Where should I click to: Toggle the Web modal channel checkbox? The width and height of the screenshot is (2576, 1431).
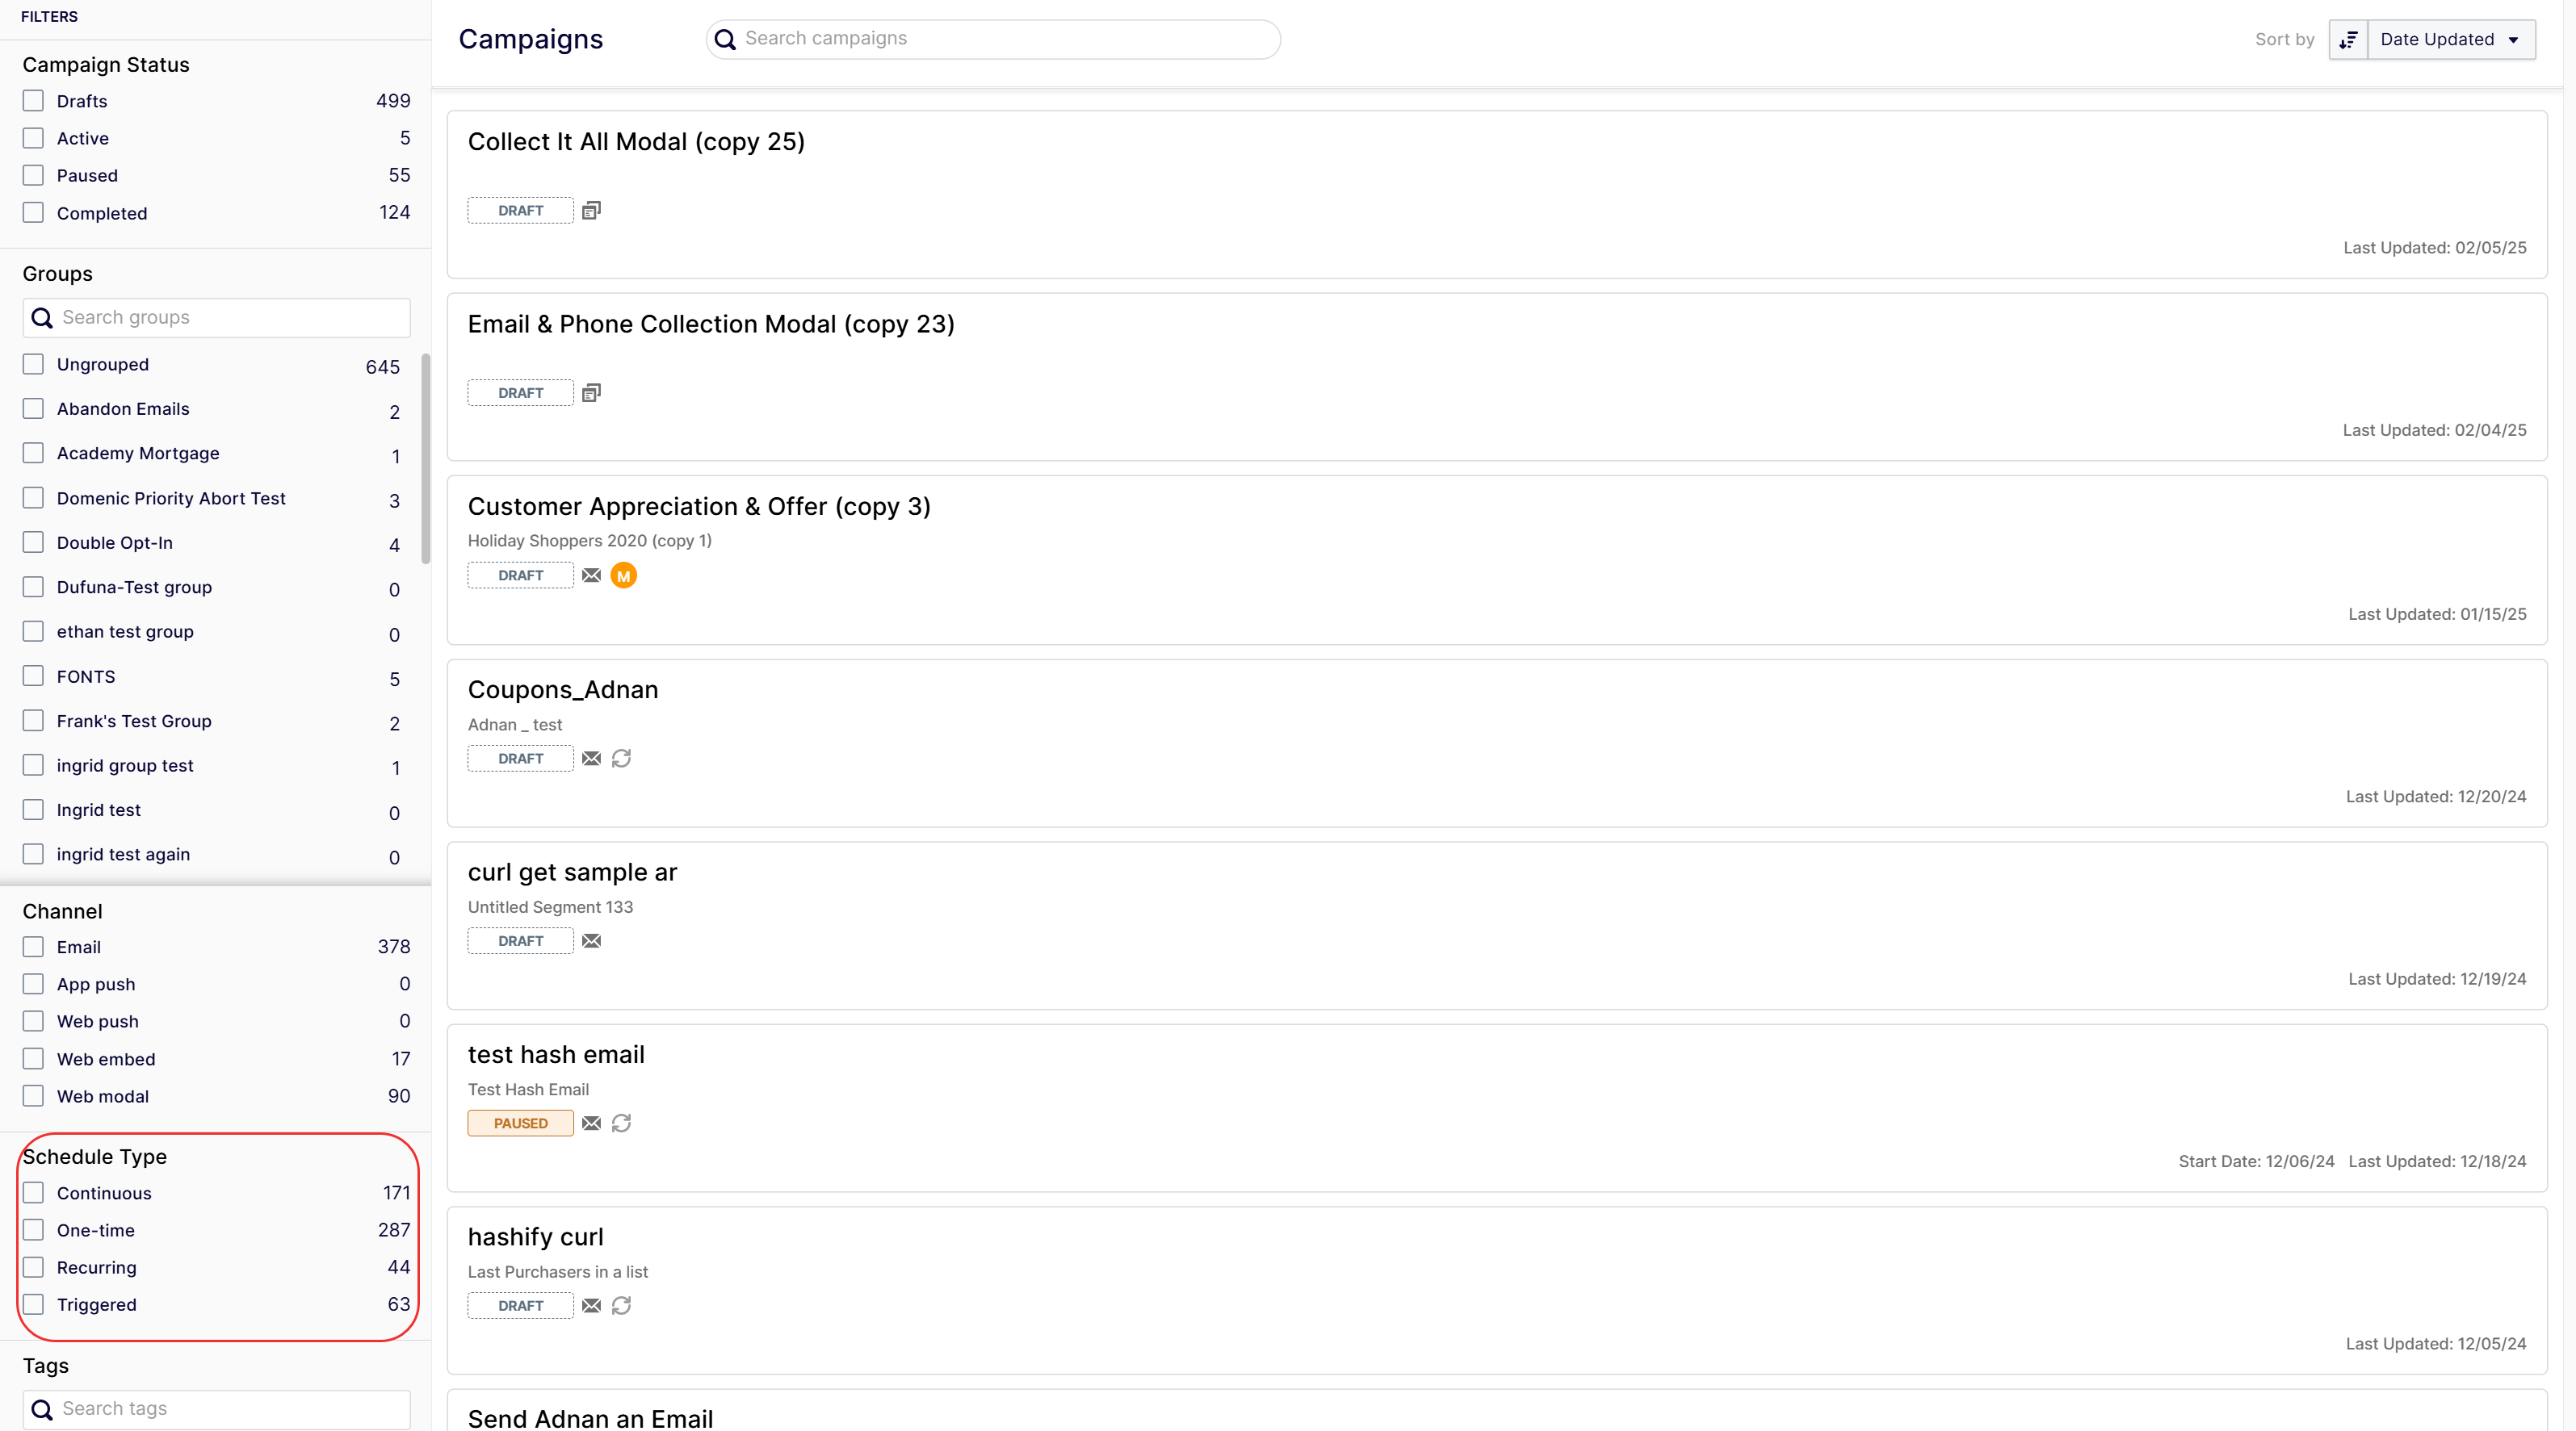[34, 1096]
